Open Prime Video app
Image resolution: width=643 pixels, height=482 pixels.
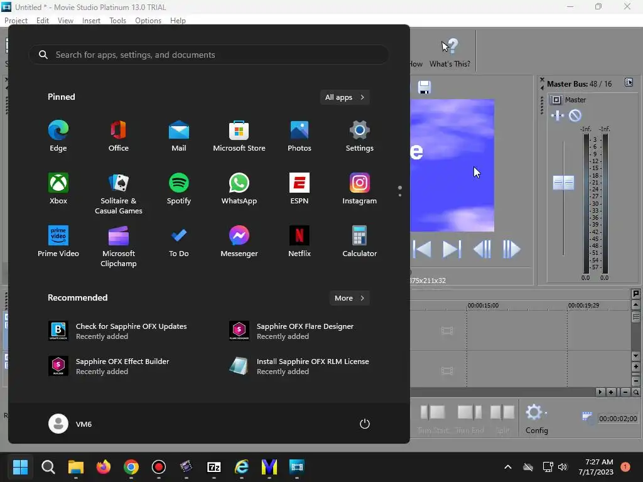pos(58,242)
